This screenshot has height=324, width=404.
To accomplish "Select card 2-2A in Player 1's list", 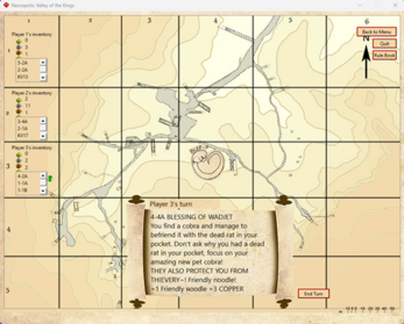I will (28, 70).
